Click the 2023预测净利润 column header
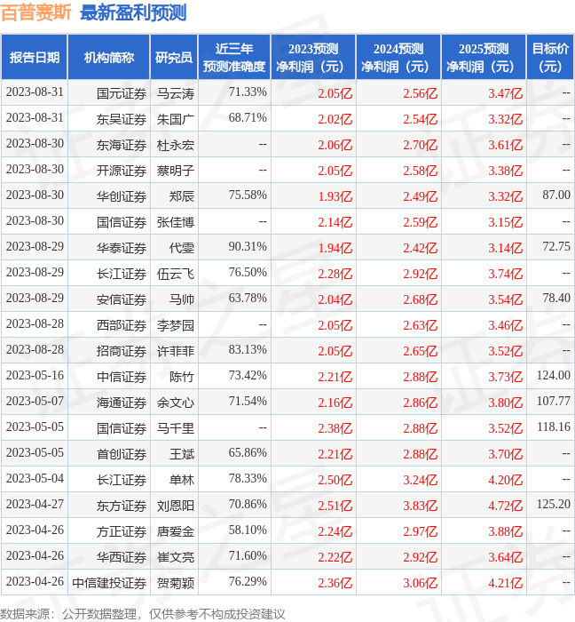575x622 pixels. point(313,58)
